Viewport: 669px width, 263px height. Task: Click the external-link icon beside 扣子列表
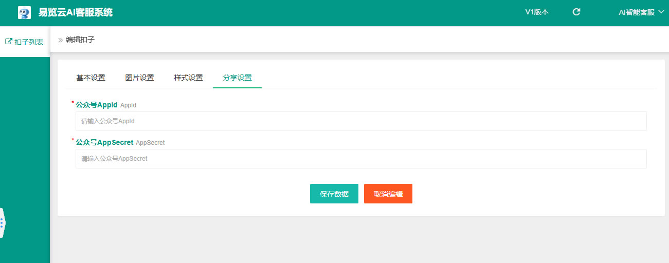(x=8, y=42)
